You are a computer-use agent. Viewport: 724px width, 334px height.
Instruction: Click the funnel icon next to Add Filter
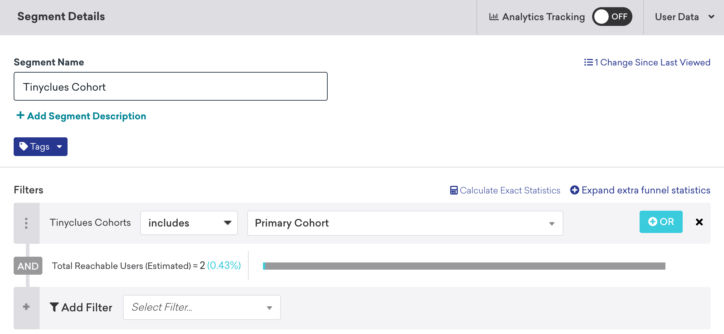(54, 307)
